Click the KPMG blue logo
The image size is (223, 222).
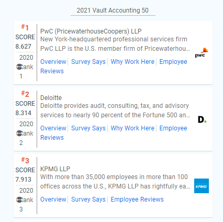click(x=202, y=186)
